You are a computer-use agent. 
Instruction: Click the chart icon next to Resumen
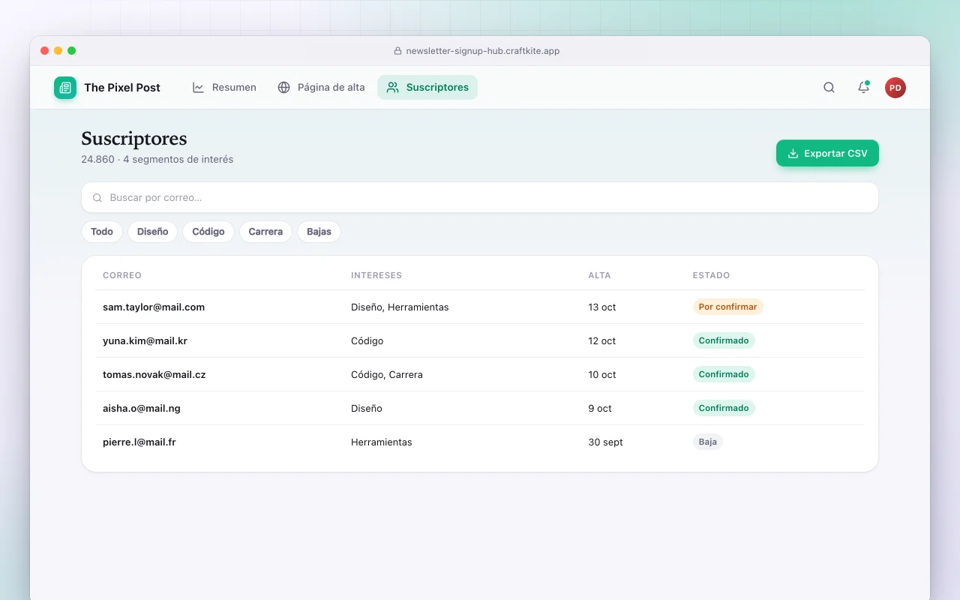click(x=198, y=88)
